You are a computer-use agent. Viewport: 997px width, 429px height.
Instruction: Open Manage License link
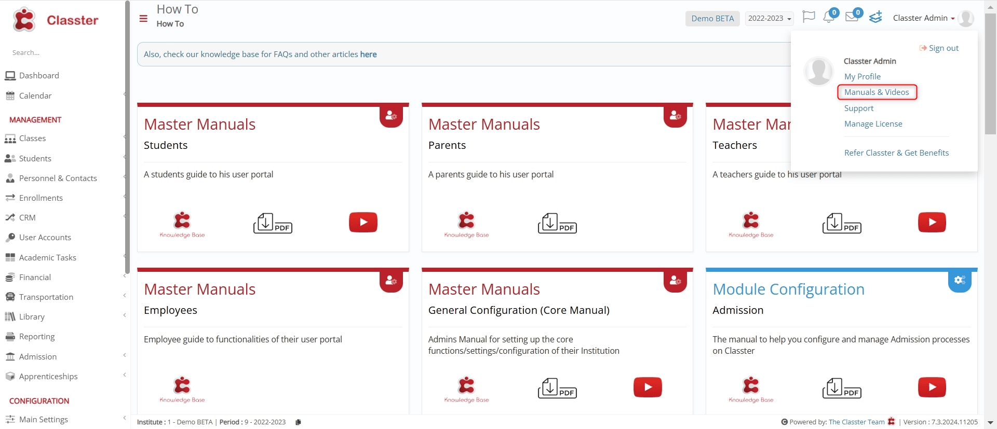873,123
